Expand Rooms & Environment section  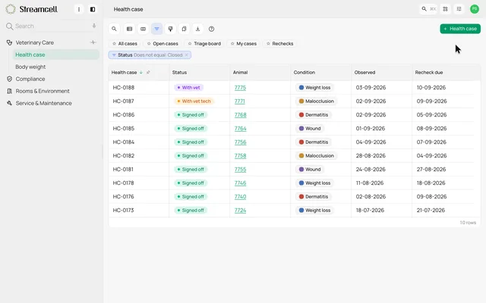pyautogui.click(x=43, y=91)
